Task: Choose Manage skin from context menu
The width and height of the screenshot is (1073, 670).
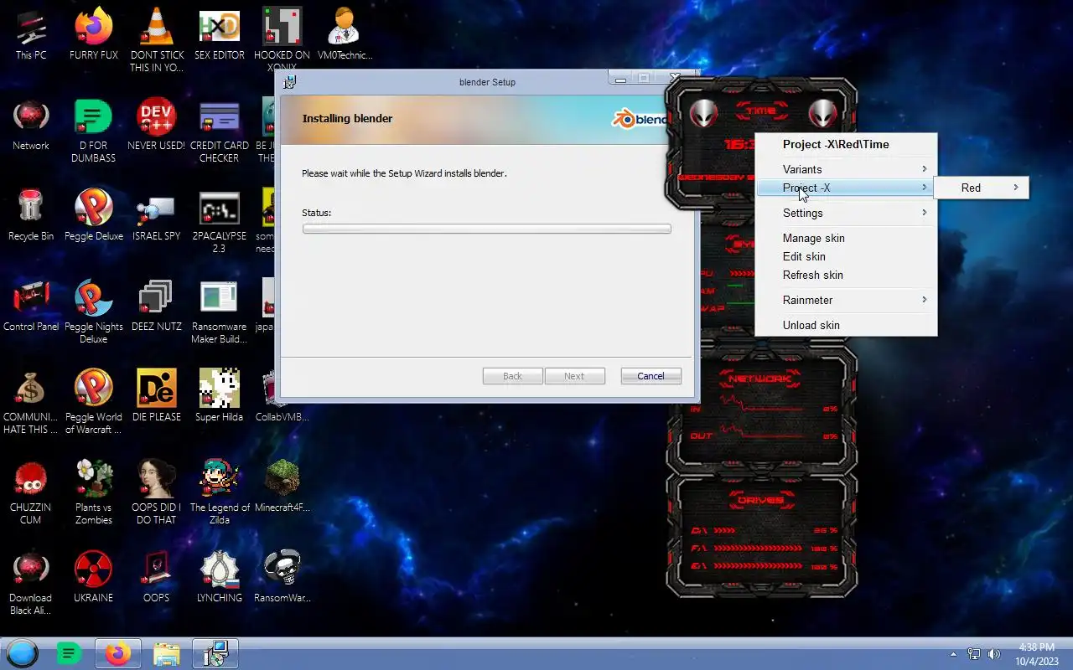Action: (846, 238)
